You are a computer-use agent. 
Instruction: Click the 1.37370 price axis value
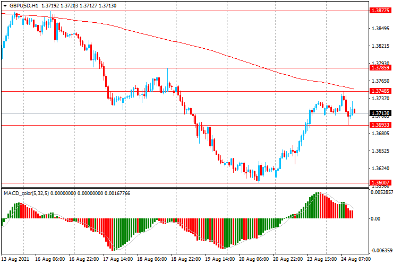[381, 99]
